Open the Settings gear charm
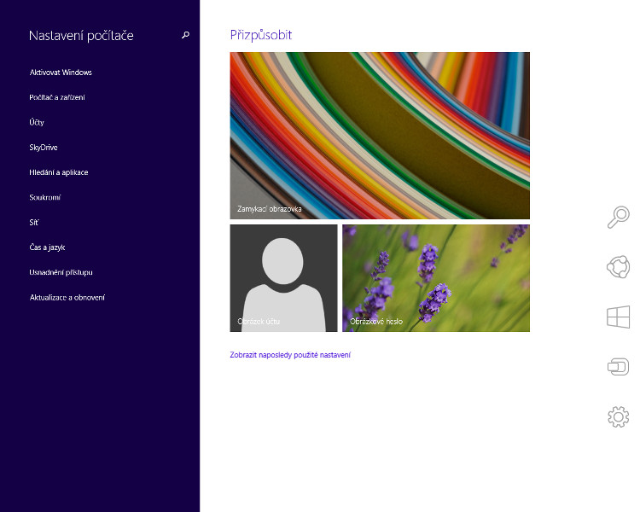This screenshot has height=512, width=640. (618, 417)
